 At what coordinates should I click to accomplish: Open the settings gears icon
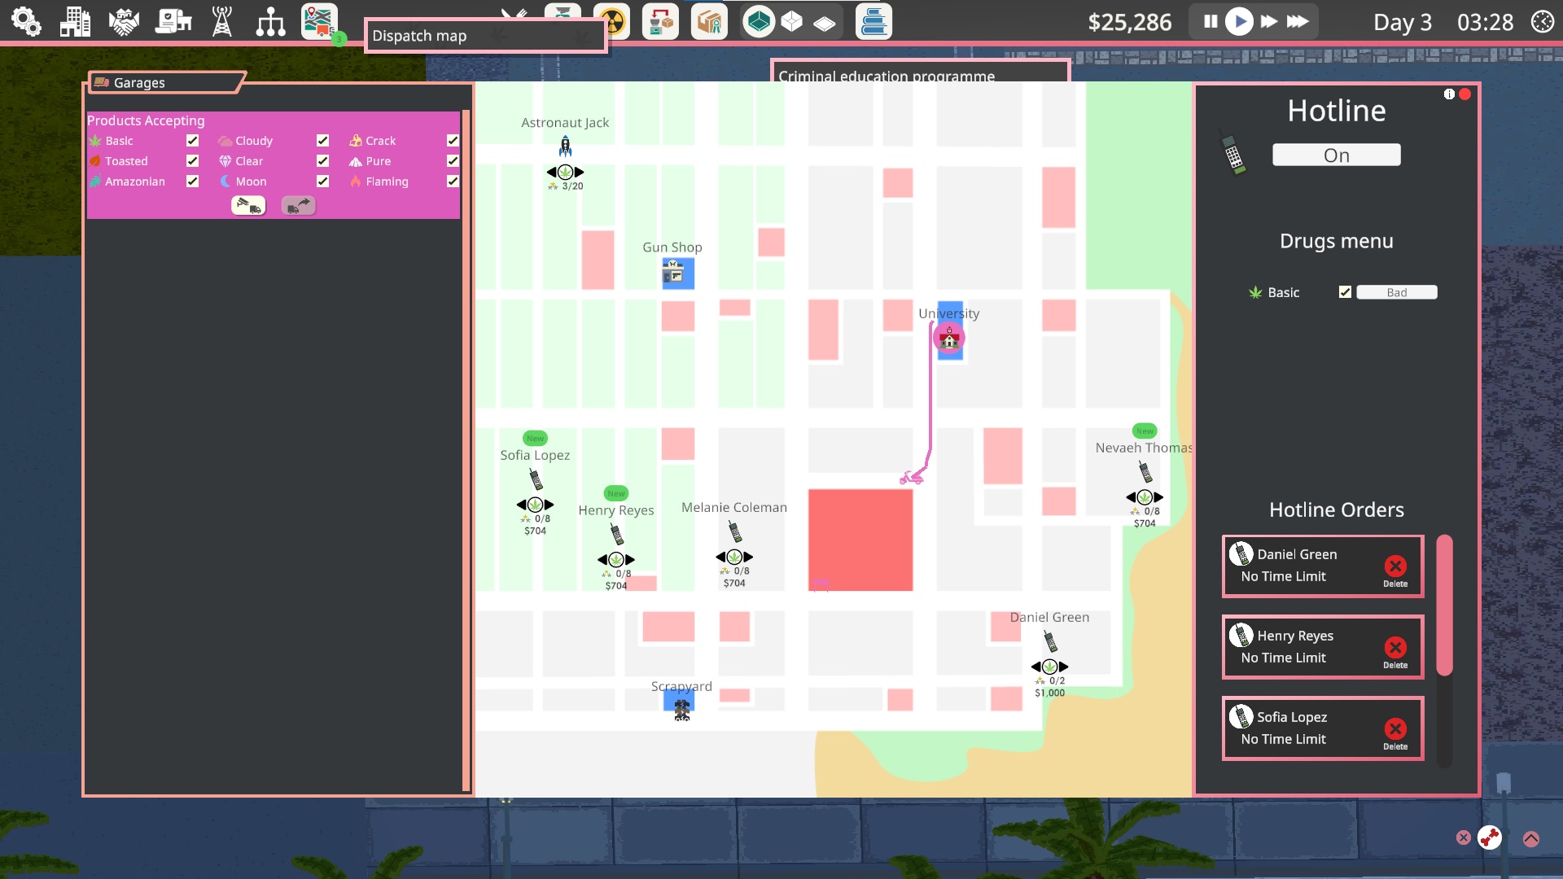(26, 22)
